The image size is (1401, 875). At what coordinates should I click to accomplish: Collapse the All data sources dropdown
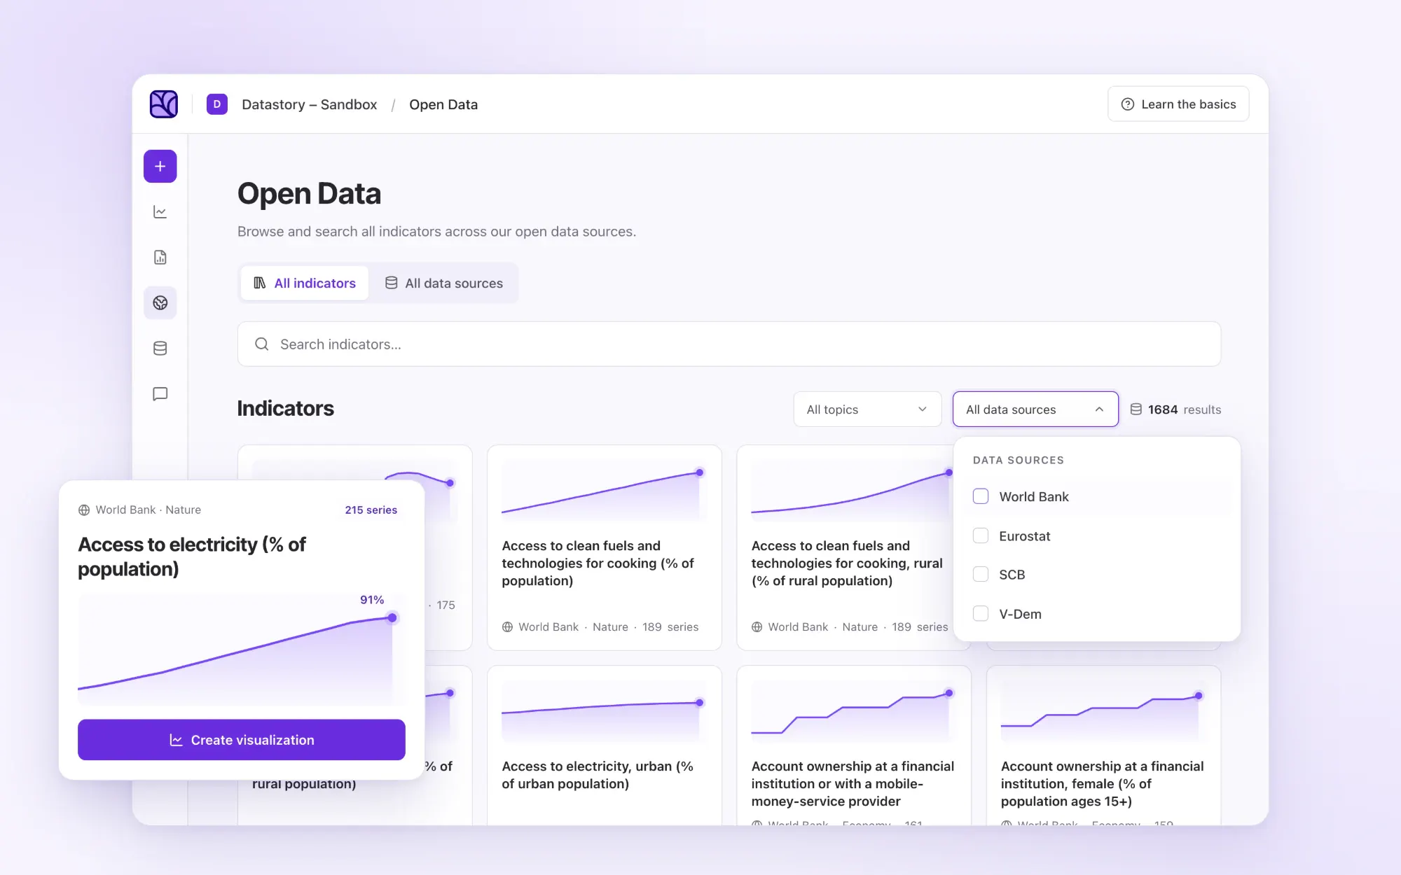pyautogui.click(x=1035, y=409)
